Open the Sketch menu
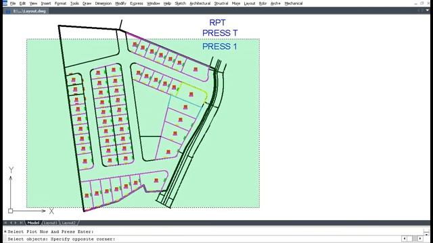Screen dimensions: 433x243 181,3
